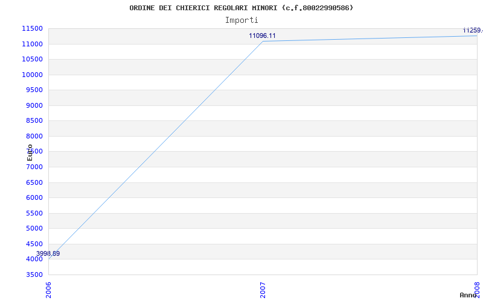Click the 5500 y-axis tick label

click(34, 213)
